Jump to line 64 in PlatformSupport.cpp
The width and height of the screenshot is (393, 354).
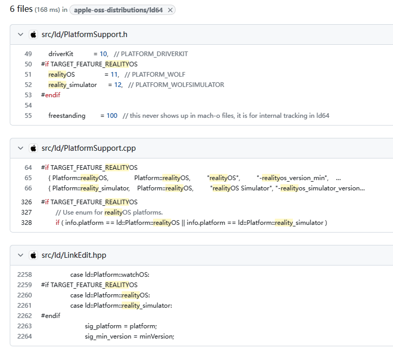click(x=28, y=168)
